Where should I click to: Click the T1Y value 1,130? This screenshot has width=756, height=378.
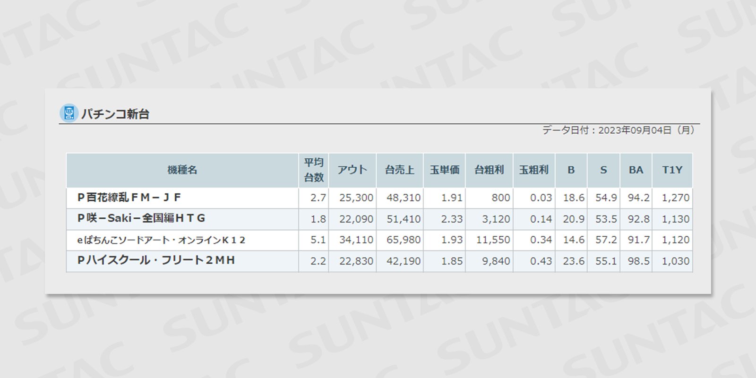tap(676, 219)
